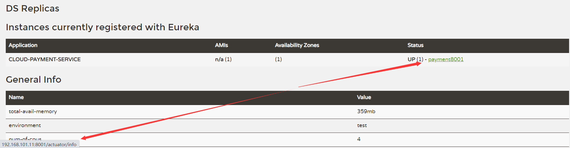Click the Availability Zones column header

point(297,45)
